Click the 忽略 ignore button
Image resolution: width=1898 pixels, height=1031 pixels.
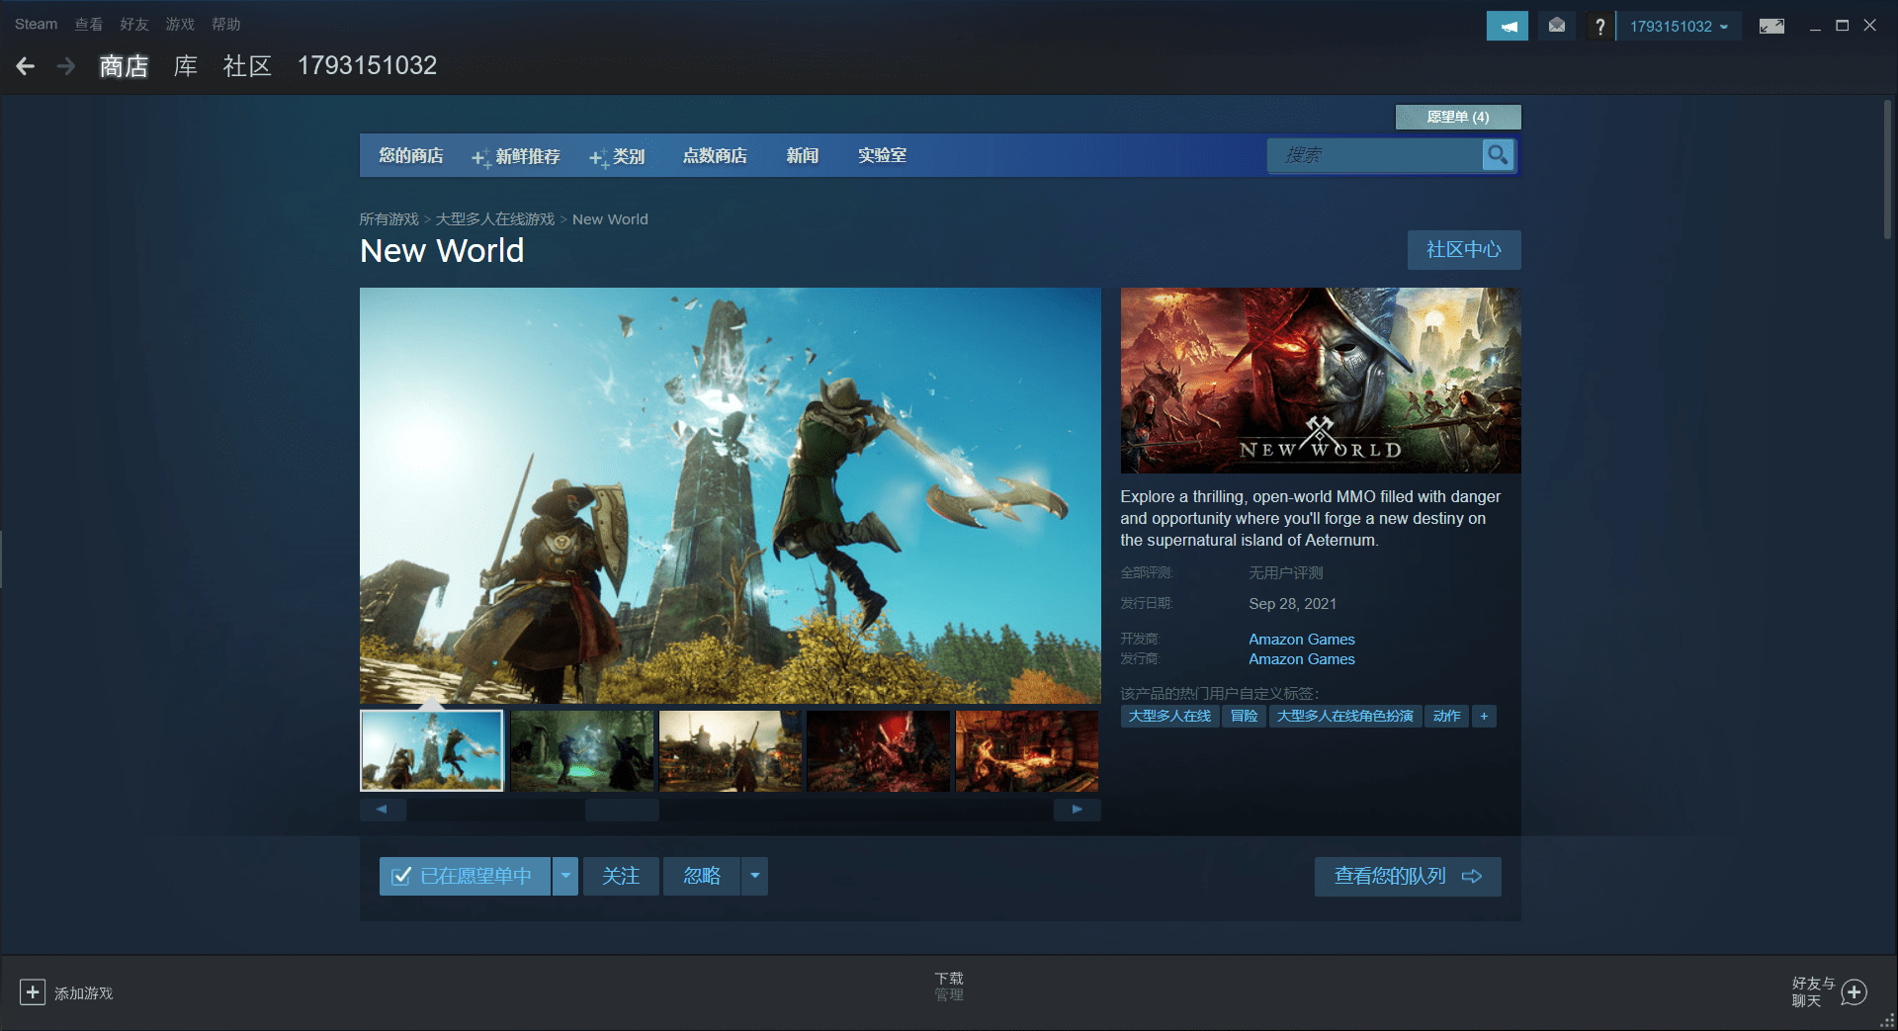click(x=702, y=876)
